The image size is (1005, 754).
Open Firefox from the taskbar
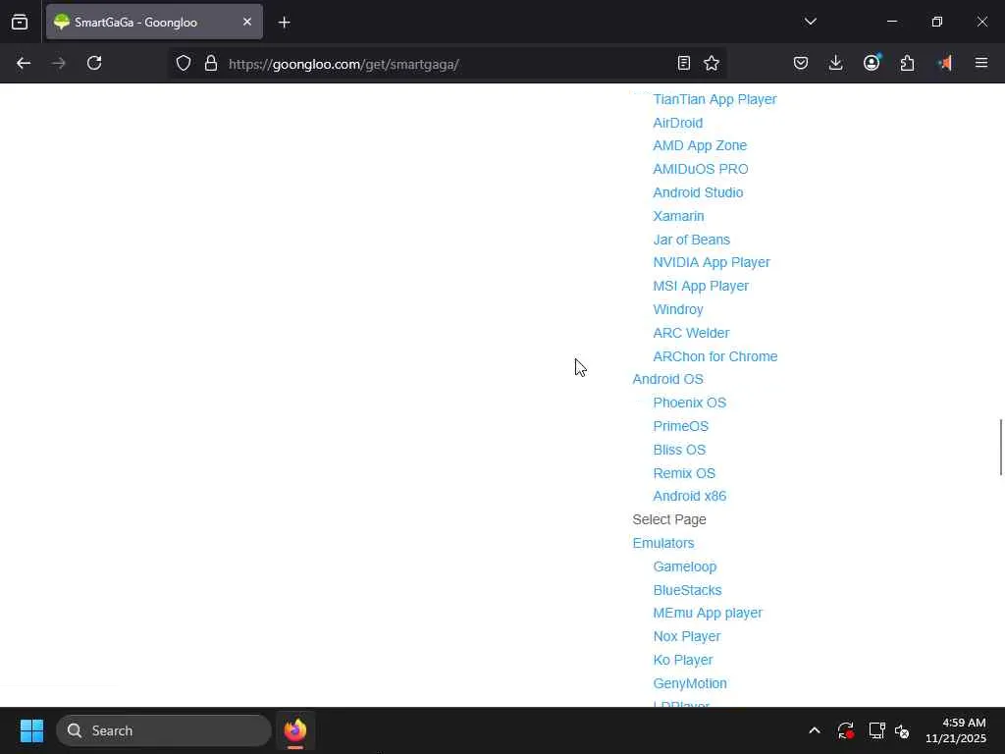tap(295, 730)
